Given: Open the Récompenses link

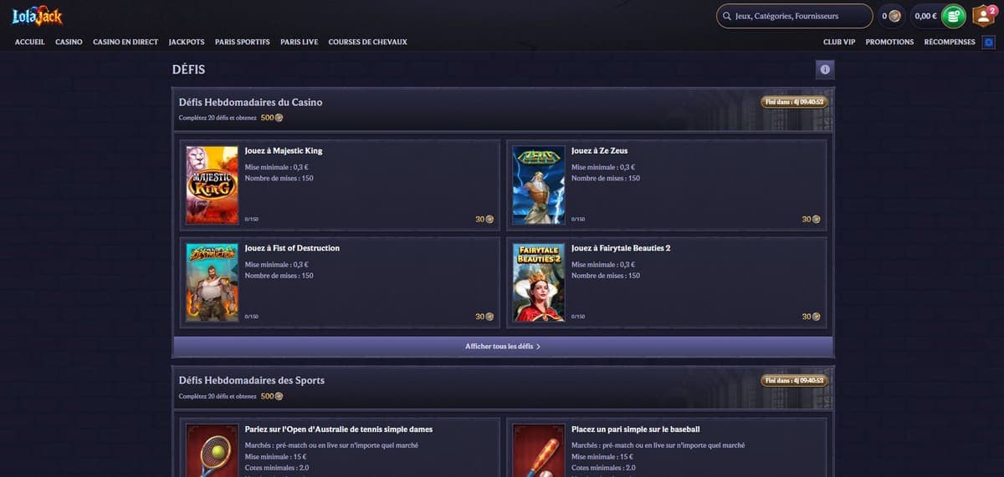Looking at the screenshot, I should pyautogui.click(x=950, y=42).
